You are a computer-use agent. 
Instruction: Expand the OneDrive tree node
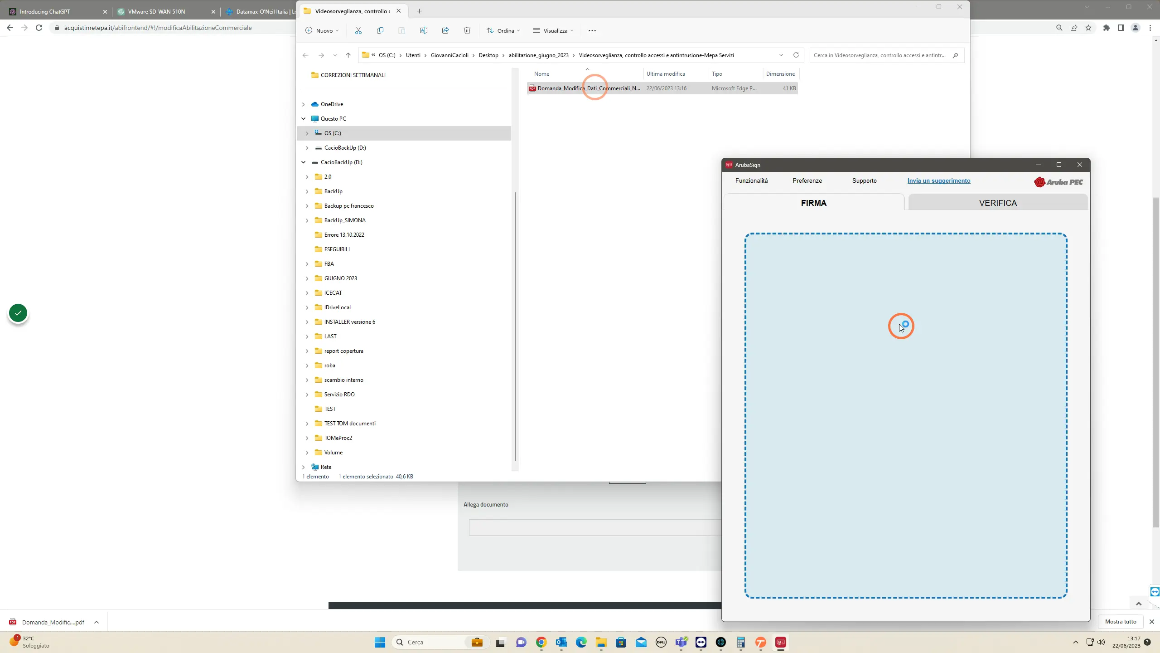click(x=304, y=104)
